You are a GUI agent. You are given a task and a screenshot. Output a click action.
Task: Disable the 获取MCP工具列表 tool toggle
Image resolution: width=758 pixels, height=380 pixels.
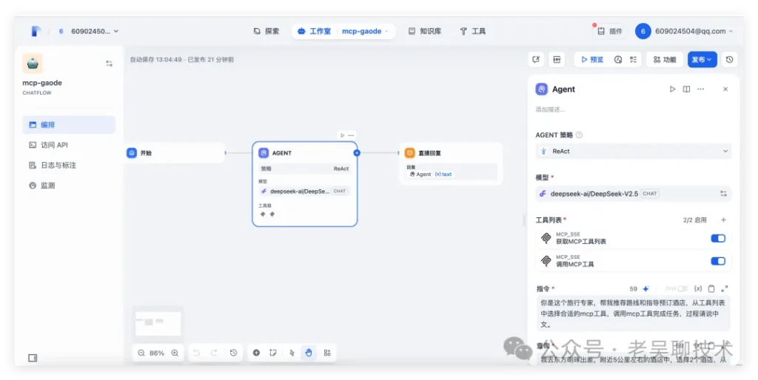coord(717,238)
